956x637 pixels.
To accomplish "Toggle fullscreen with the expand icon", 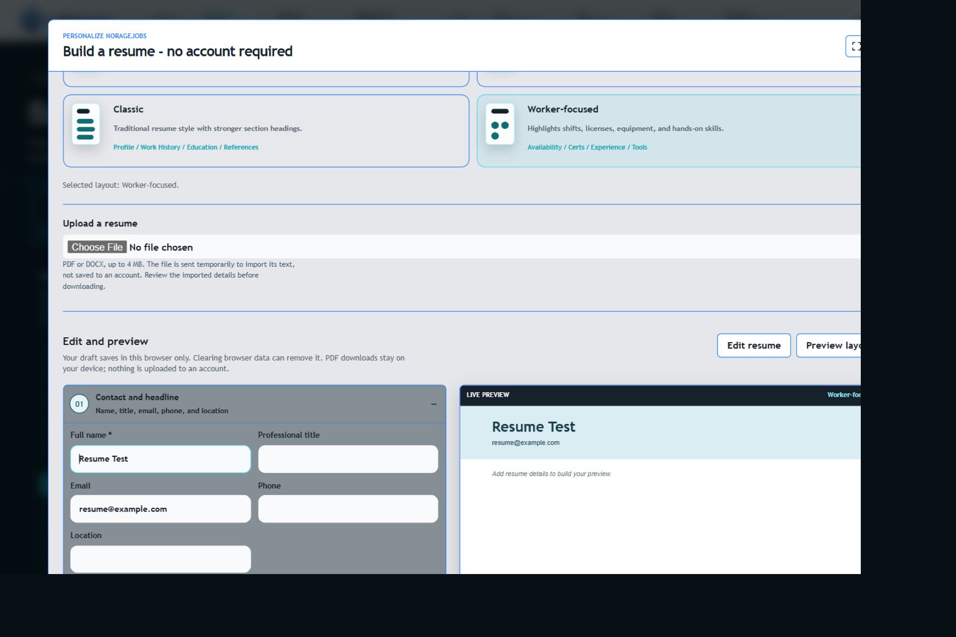I will 854,46.
